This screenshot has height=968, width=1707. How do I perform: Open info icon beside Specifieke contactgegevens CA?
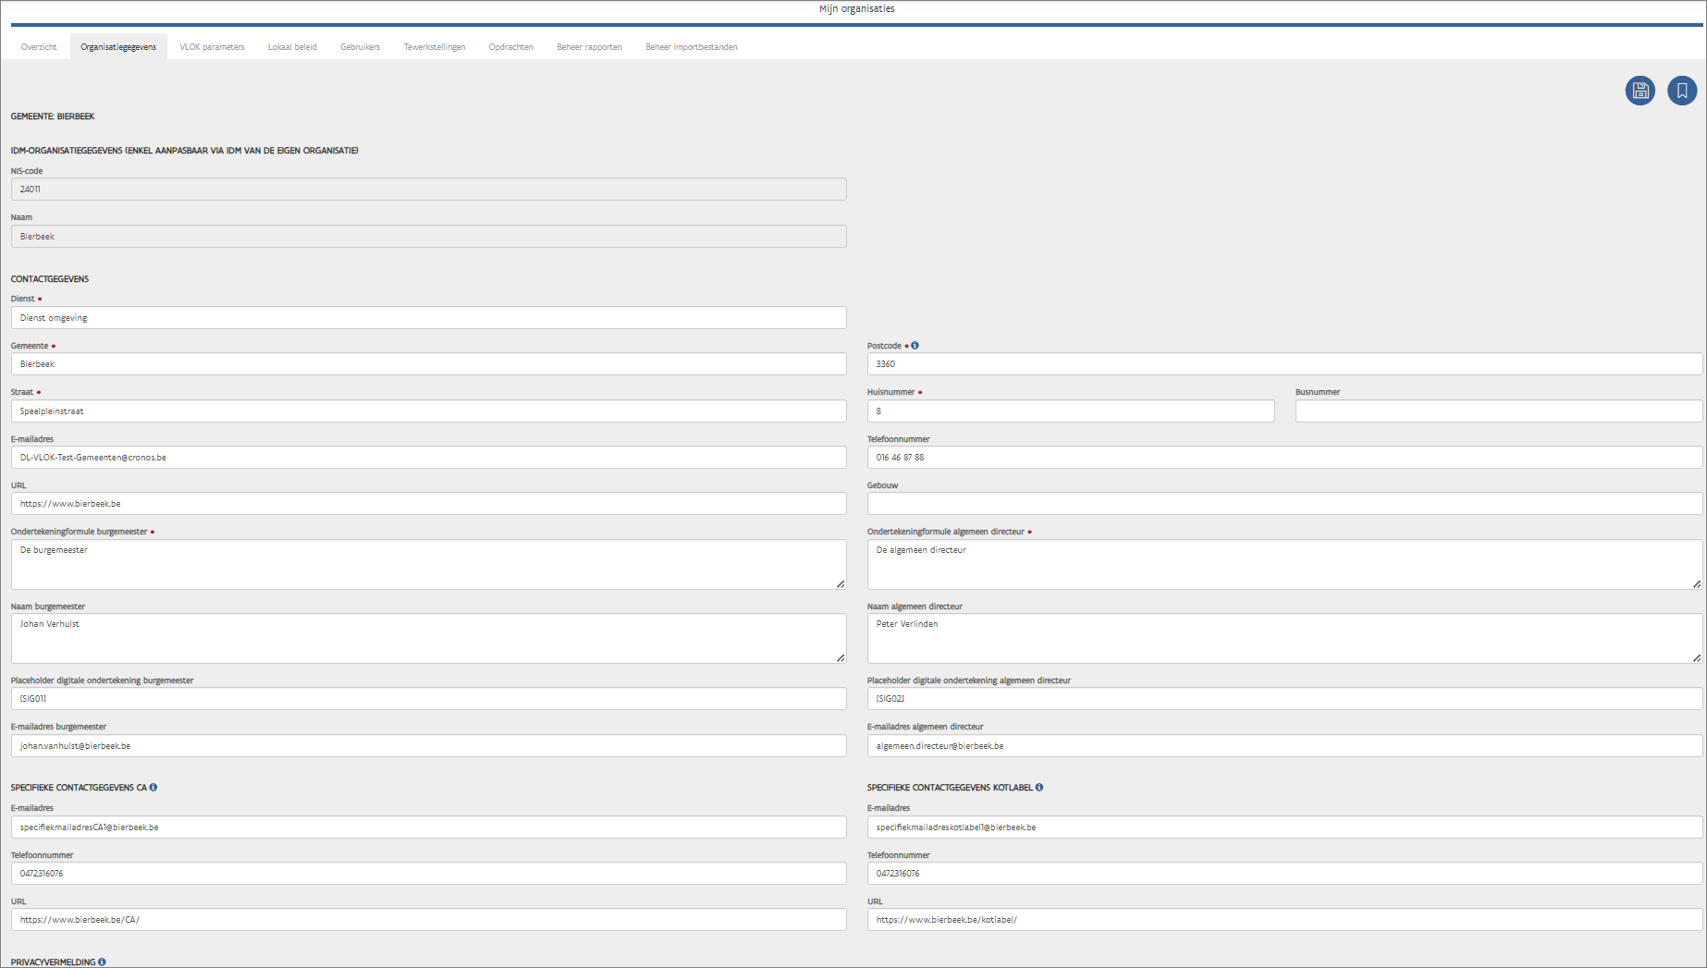coord(154,788)
